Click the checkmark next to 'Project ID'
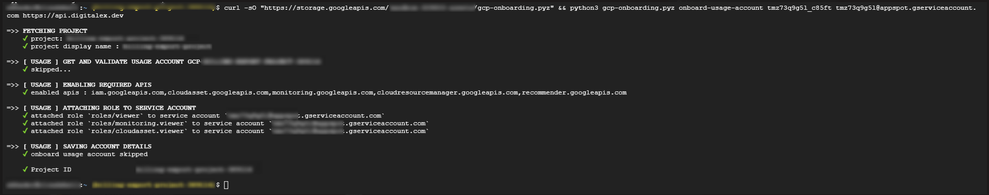 (25, 169)
